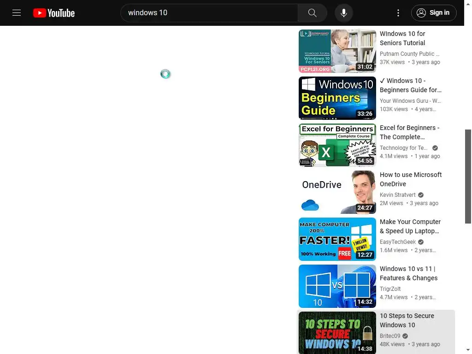Visit the Britec09 channel name

[390, 336]
